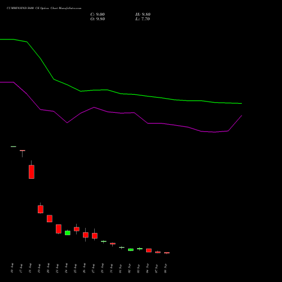The width and height of the screenshot is (282, 282).
Task: Click the 24 Aug date label
Action: coord(66,268)
